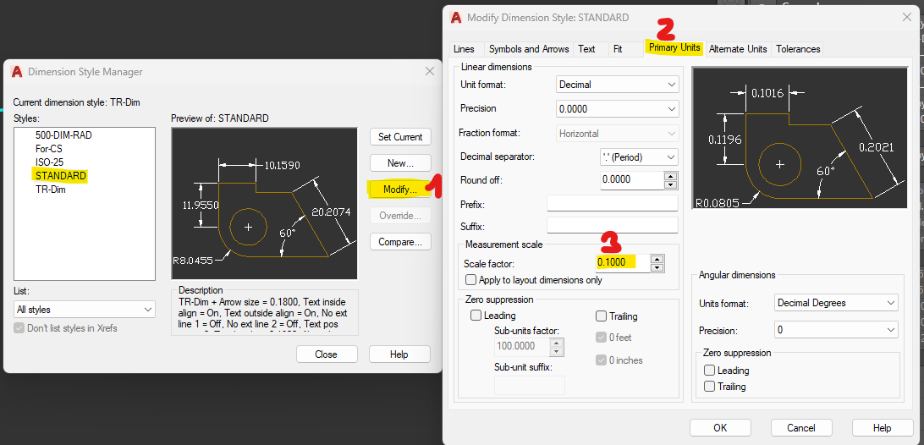Click the Suffix input field
The image size is (924, 445).
[x=613, y=225]
